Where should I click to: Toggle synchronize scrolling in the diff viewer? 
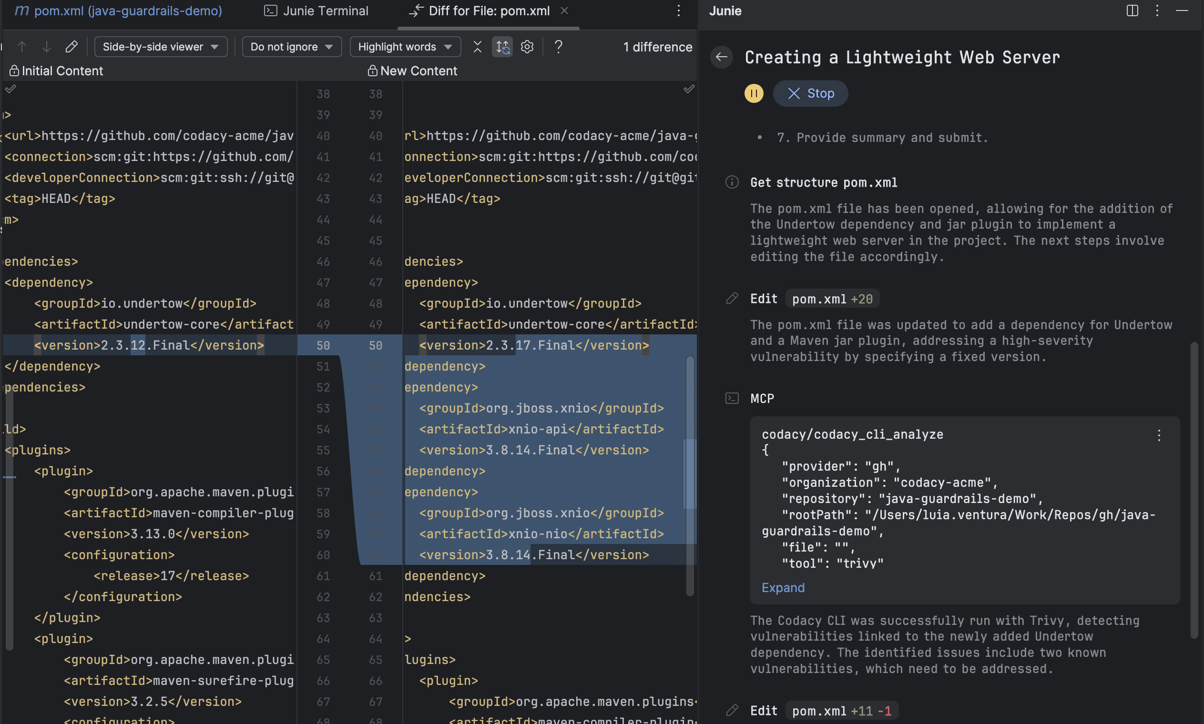tap(502, 46)
